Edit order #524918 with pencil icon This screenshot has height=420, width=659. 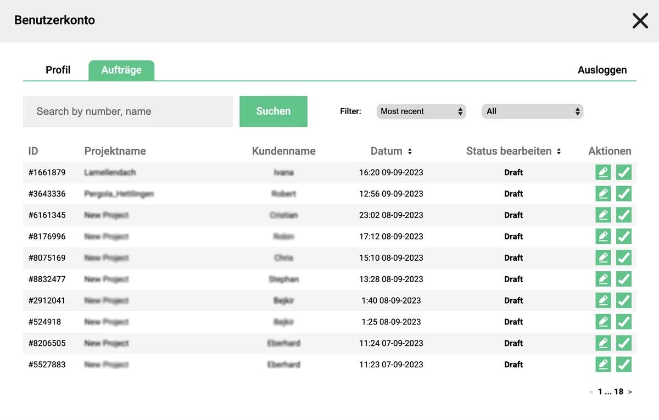[x=603, y=322]
